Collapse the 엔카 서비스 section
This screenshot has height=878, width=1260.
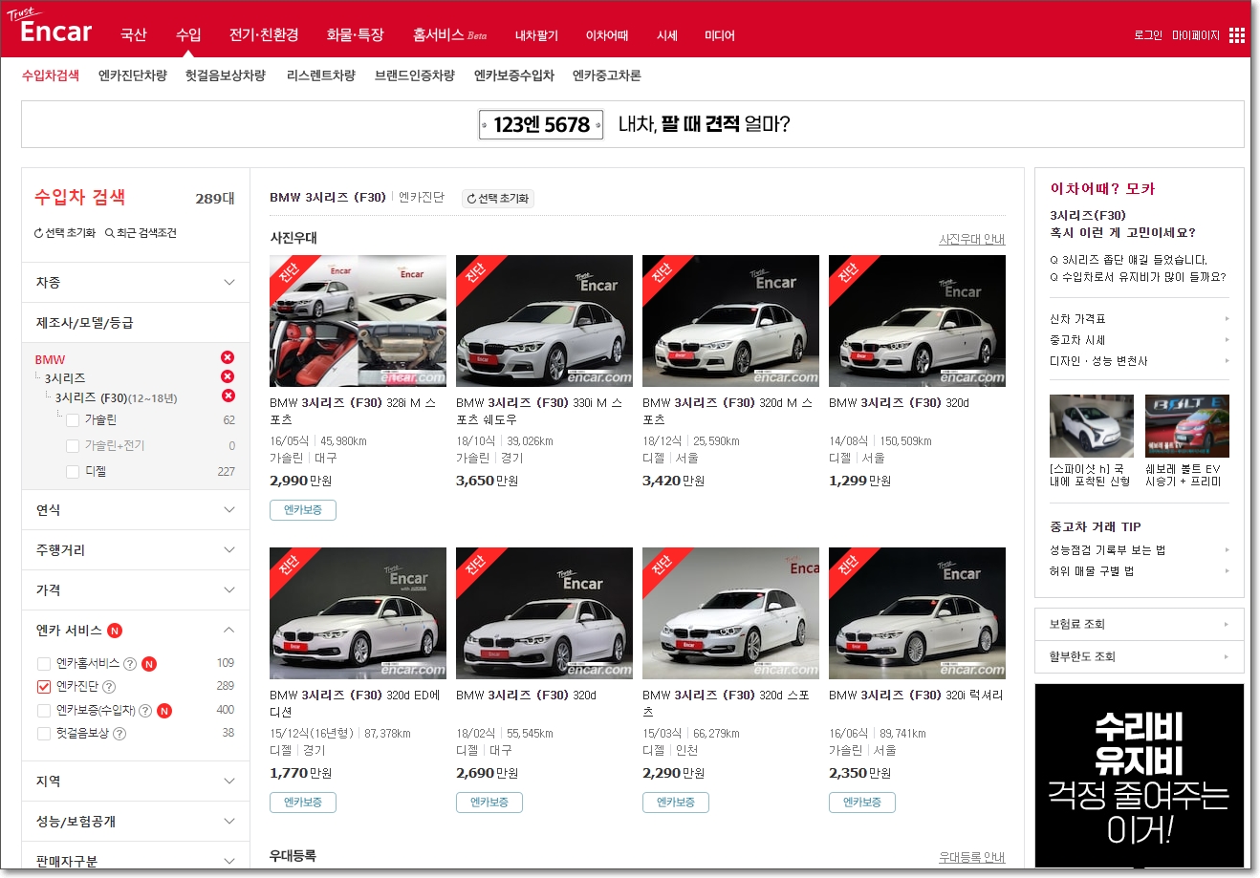pyautogui.click(x=136, y=631)
